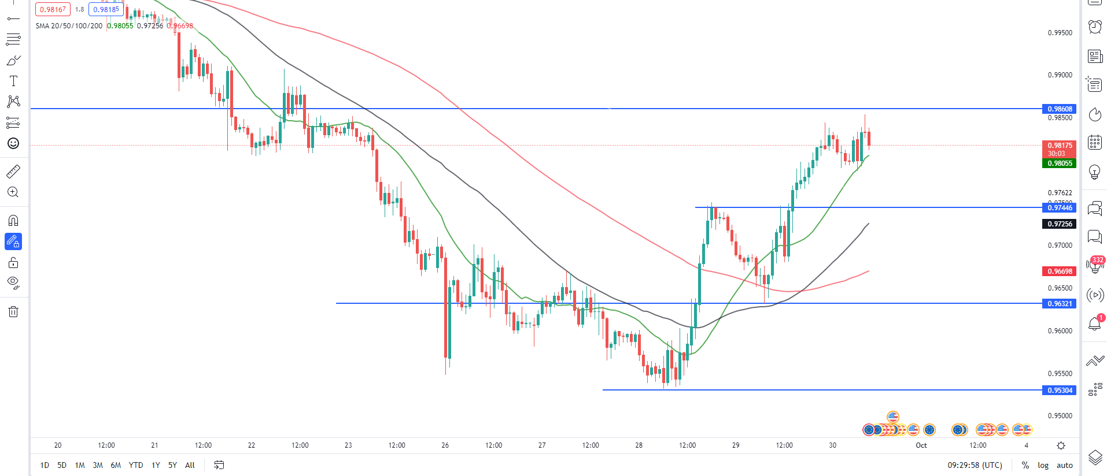Open the Ideas lightbulb panel
This screenshot has width=1107, height=476.
click(1095, 172)
